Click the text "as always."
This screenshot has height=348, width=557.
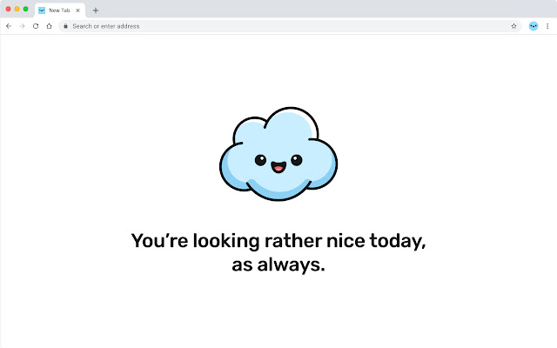(278, 264)
